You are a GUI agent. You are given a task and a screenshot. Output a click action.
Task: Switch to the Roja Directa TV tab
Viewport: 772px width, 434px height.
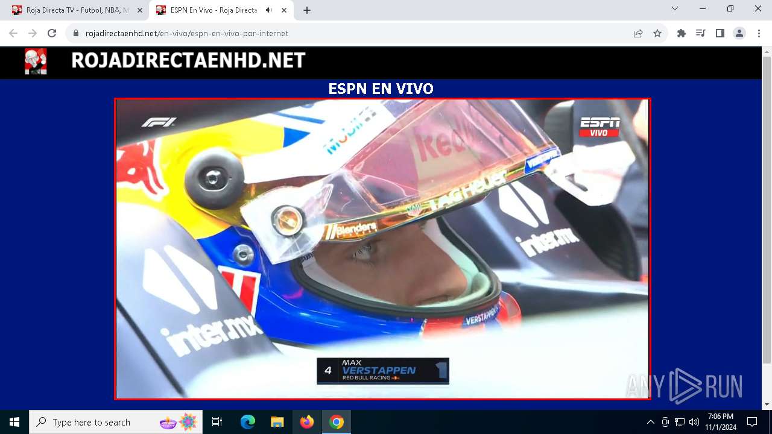click(77, 10)
